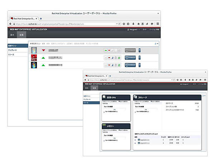Select テンプレート in VM list window sidebar

[18, 50]
